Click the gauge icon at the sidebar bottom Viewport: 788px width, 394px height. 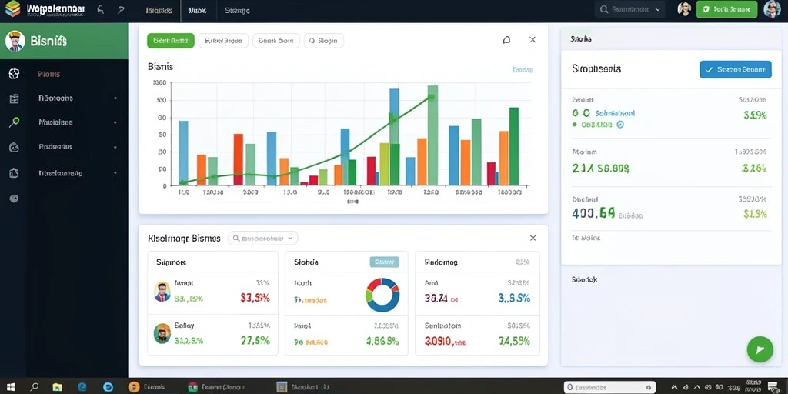pos(14,199)
